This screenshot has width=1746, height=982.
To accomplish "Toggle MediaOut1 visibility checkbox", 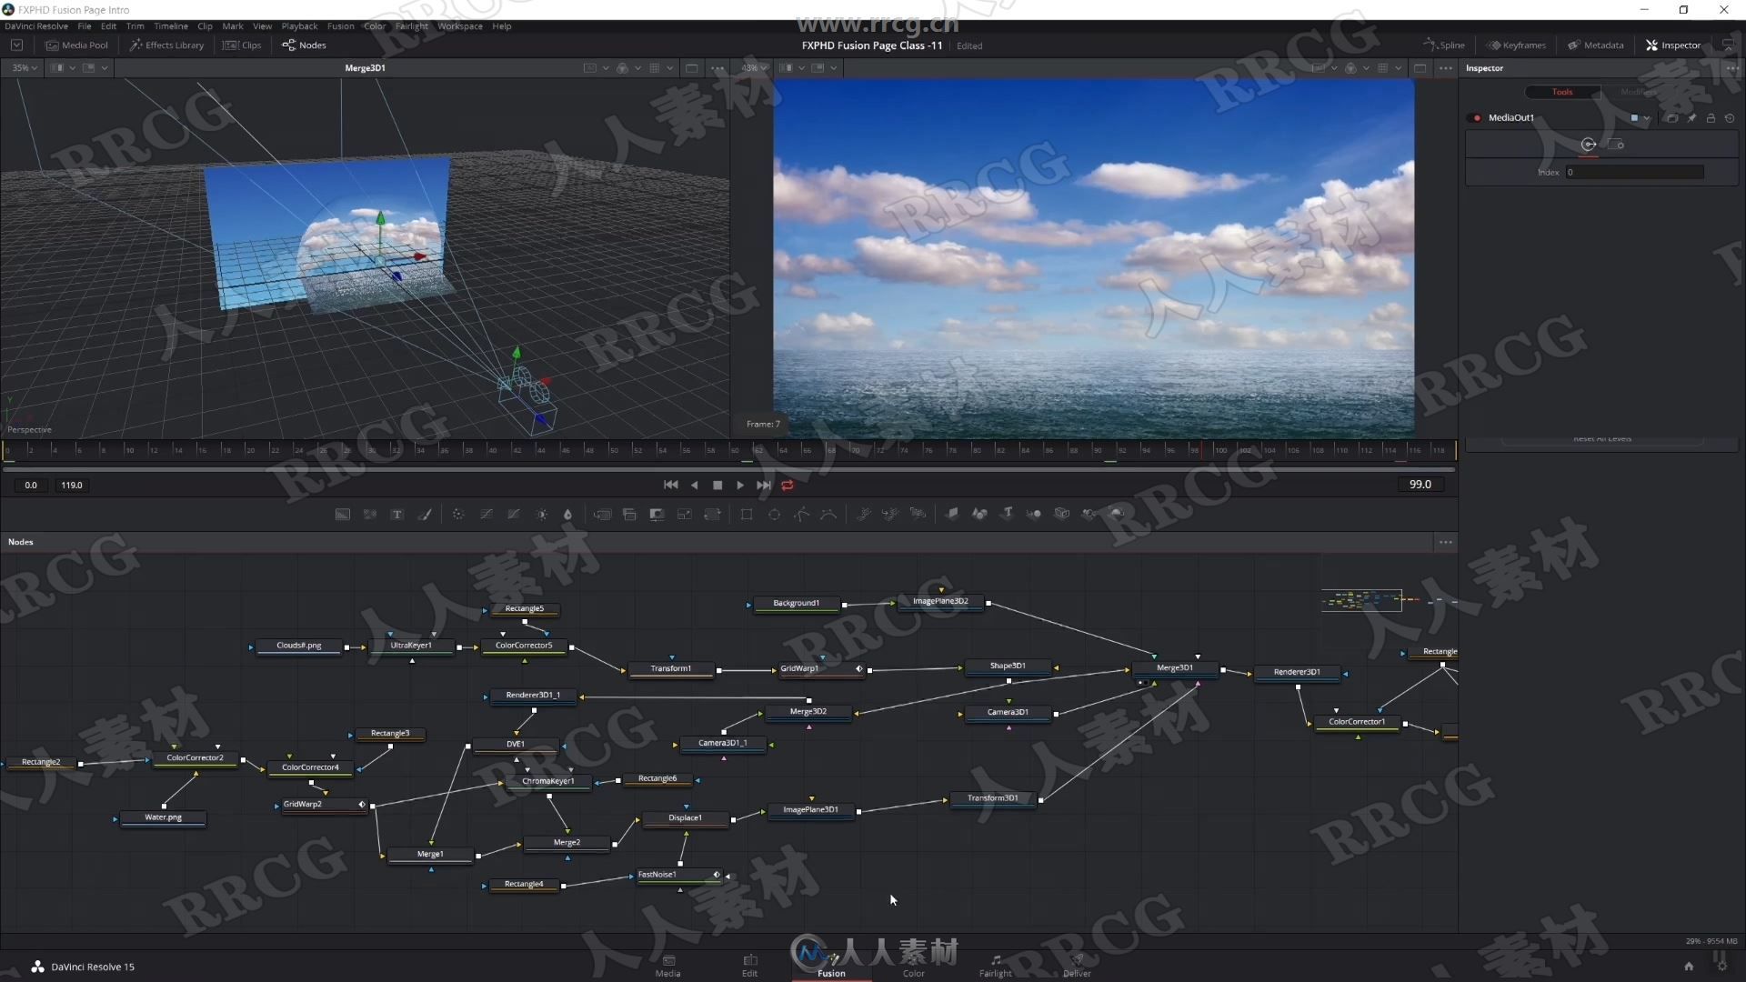I will [x=1478, y=117].
